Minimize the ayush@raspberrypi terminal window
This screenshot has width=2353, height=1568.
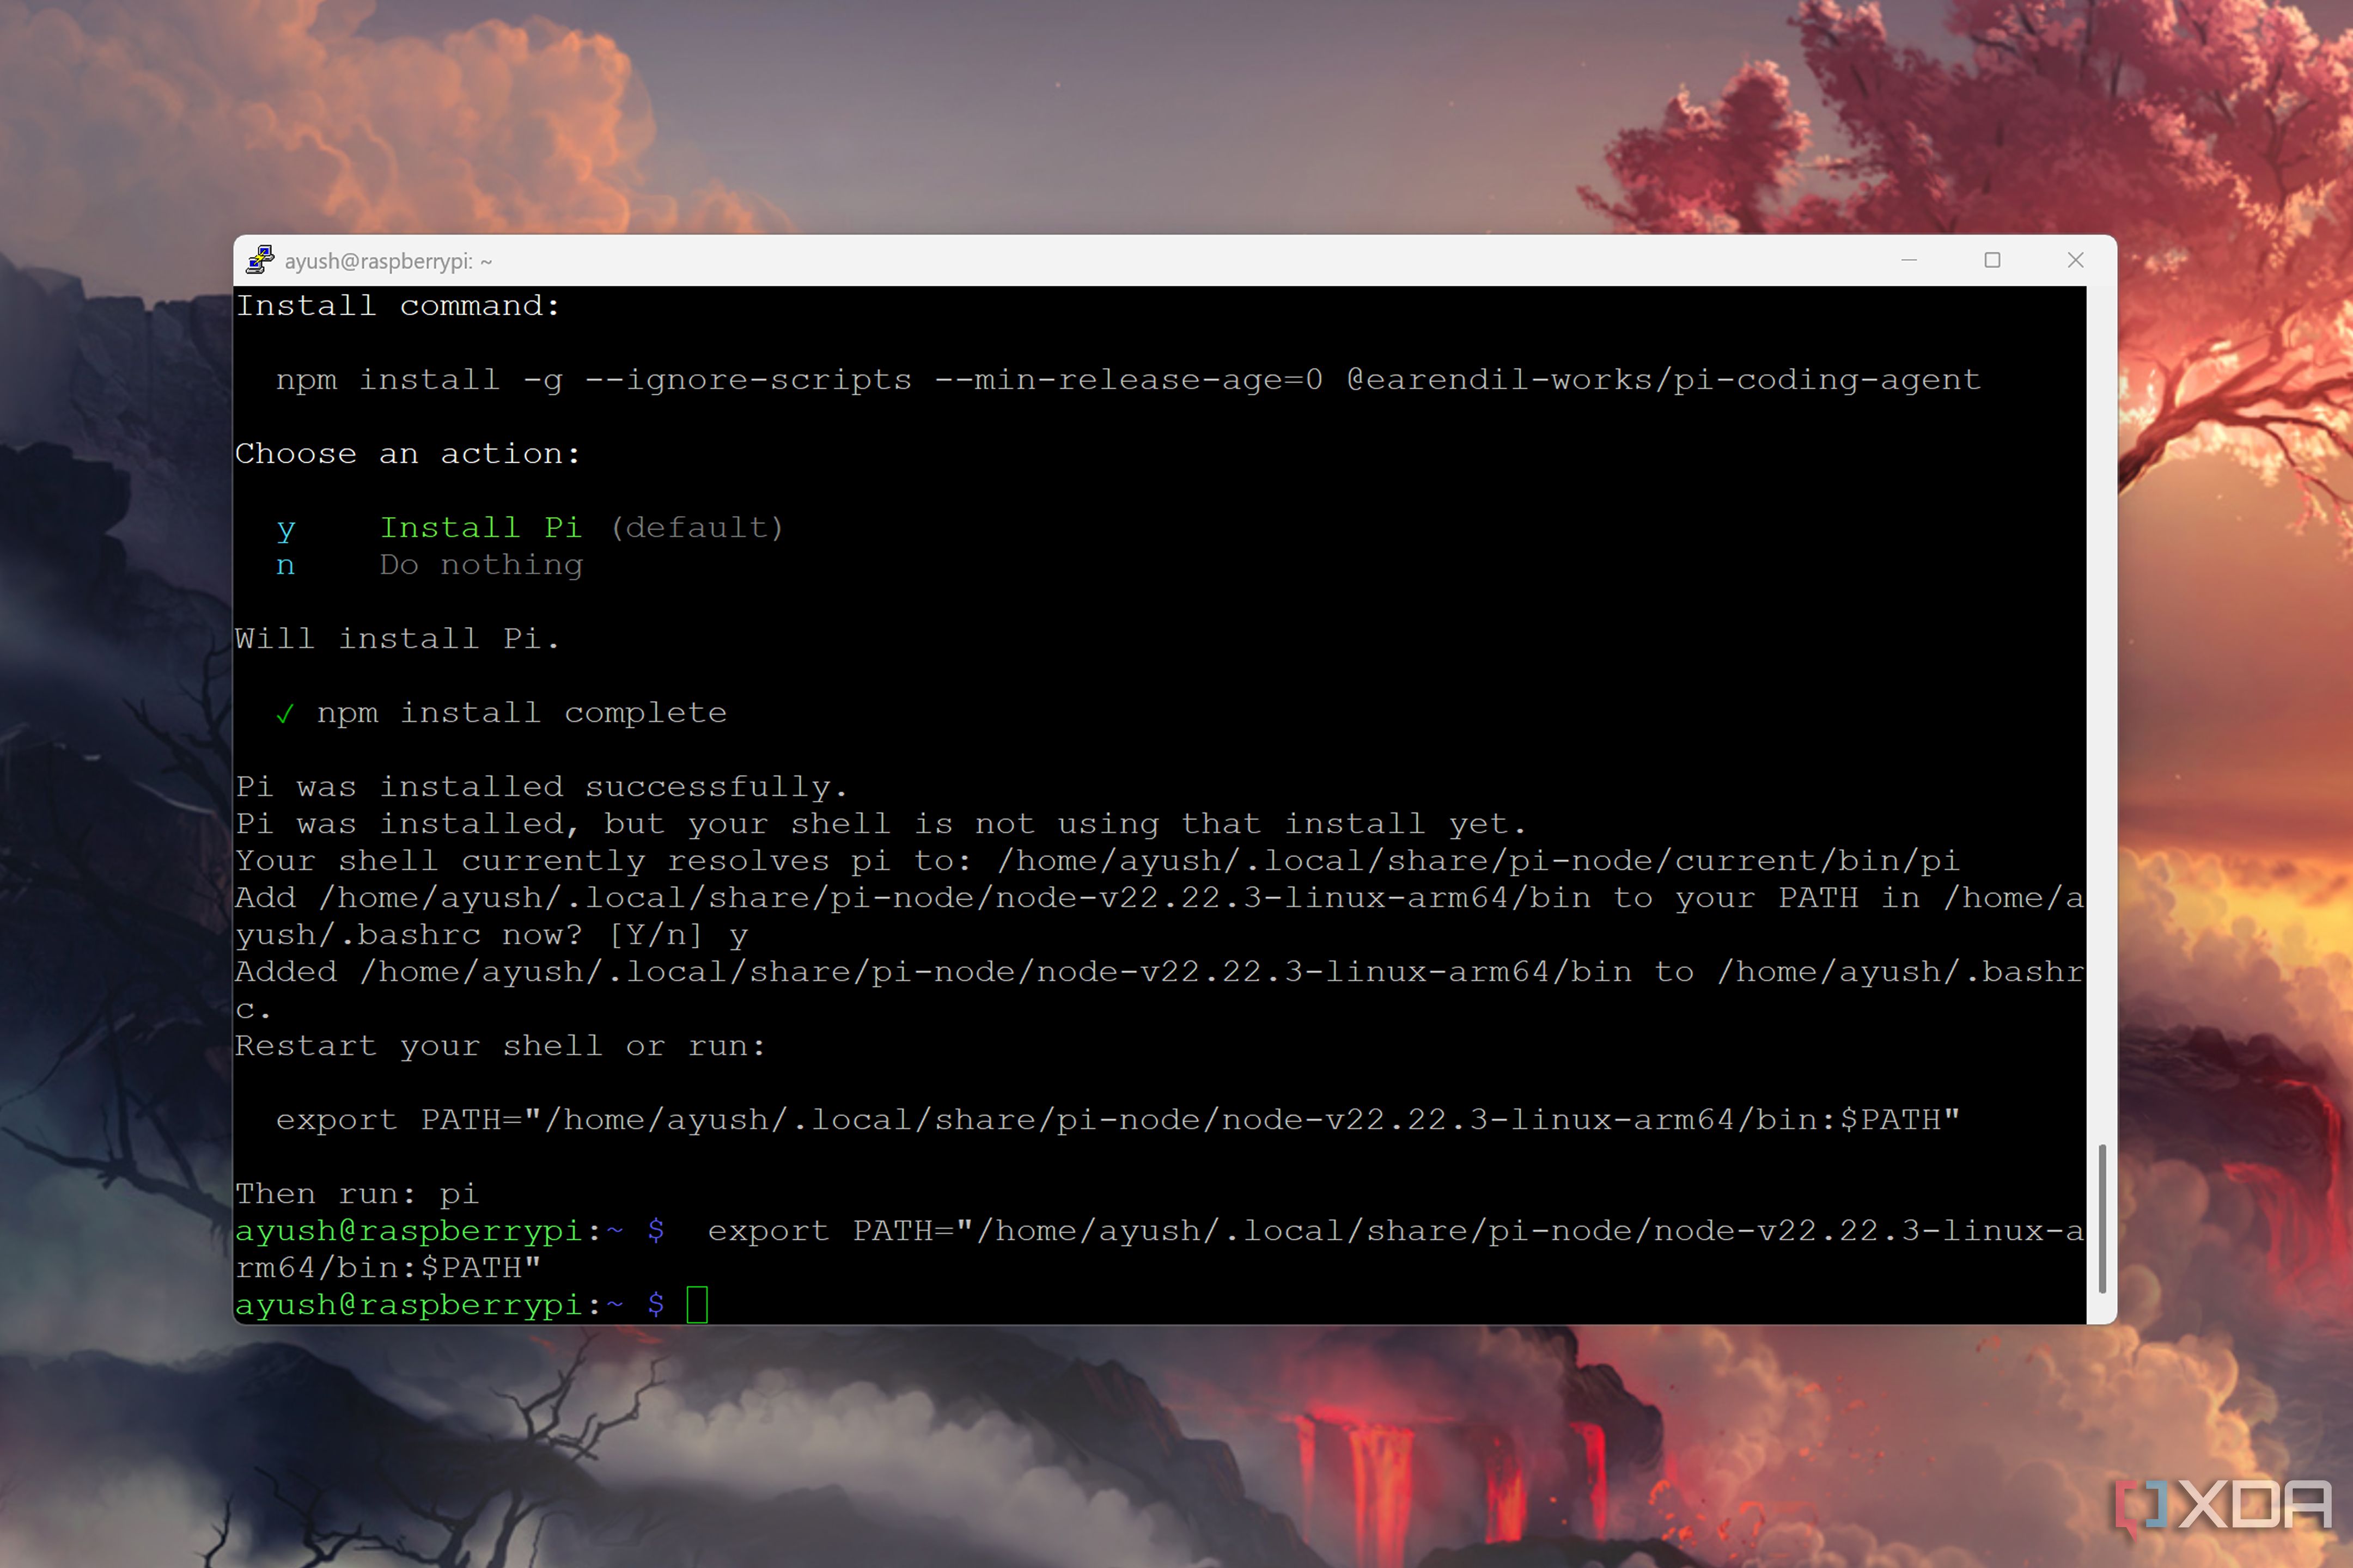1909,260
